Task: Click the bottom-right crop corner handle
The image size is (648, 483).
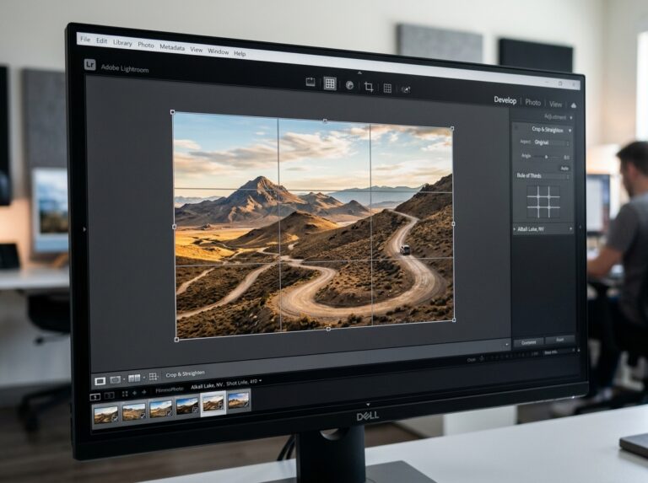Action: coord(454,319)
